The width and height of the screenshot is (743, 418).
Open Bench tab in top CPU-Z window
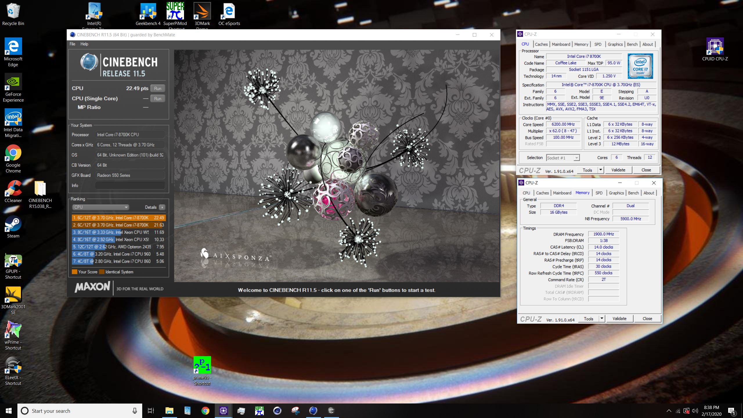(632, 44)
